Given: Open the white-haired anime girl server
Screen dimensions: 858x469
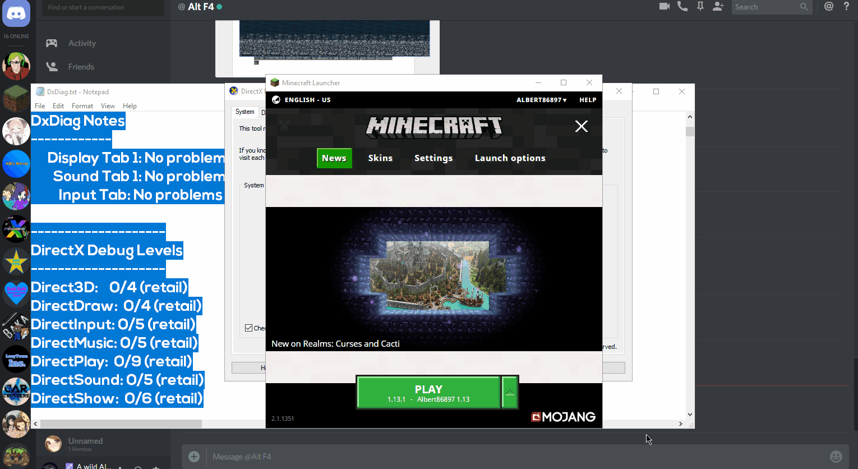Looking at the screenshot, I should point(16,131).
